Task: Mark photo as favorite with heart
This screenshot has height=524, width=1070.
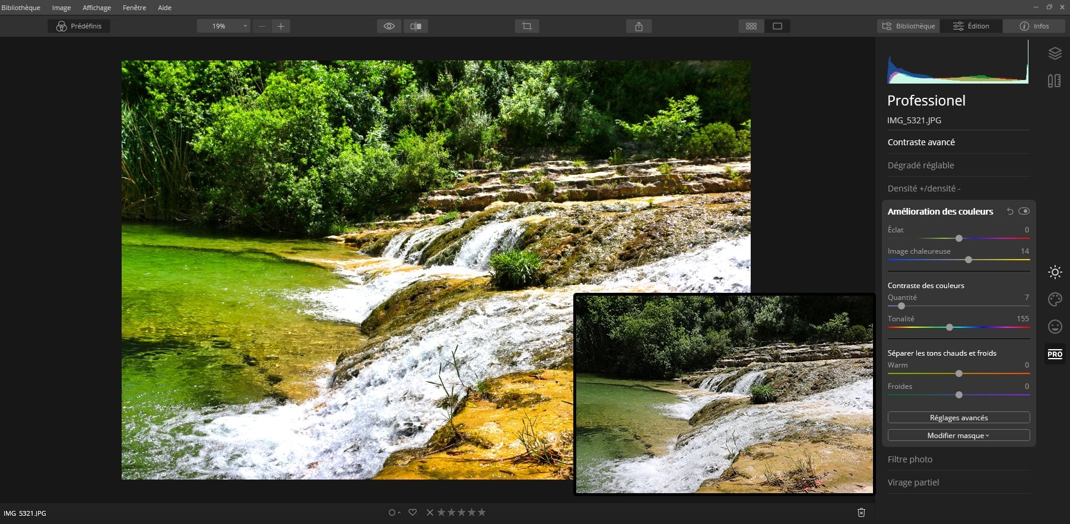Action: [412, 512]
